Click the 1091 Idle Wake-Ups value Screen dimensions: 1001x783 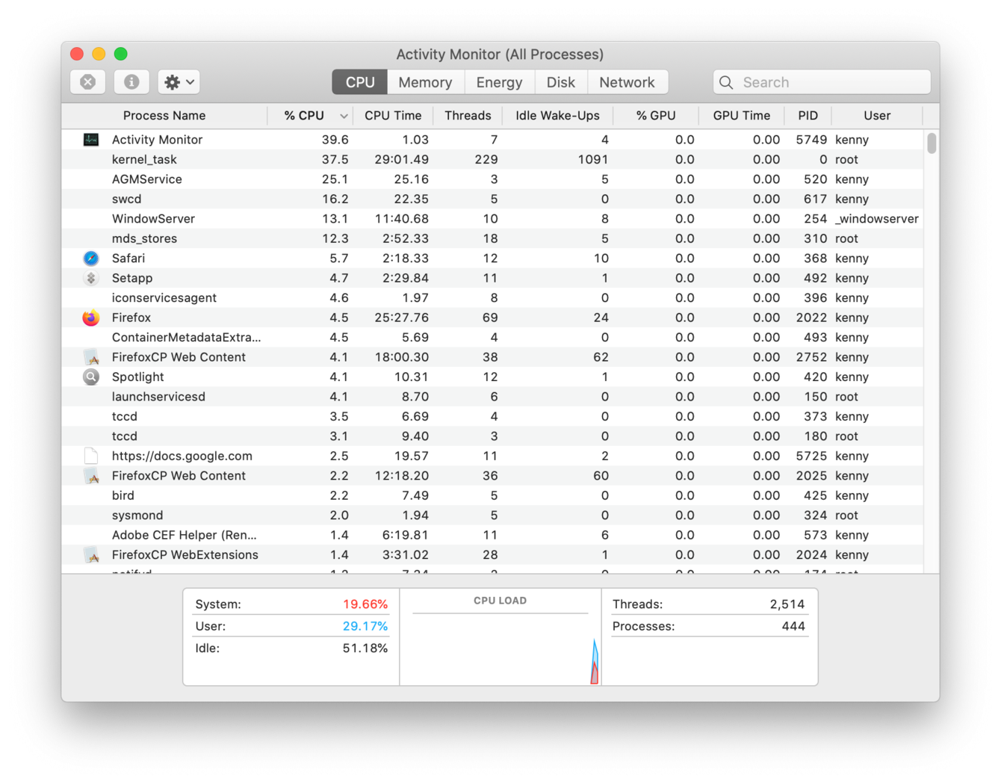(x=592, y=159)
